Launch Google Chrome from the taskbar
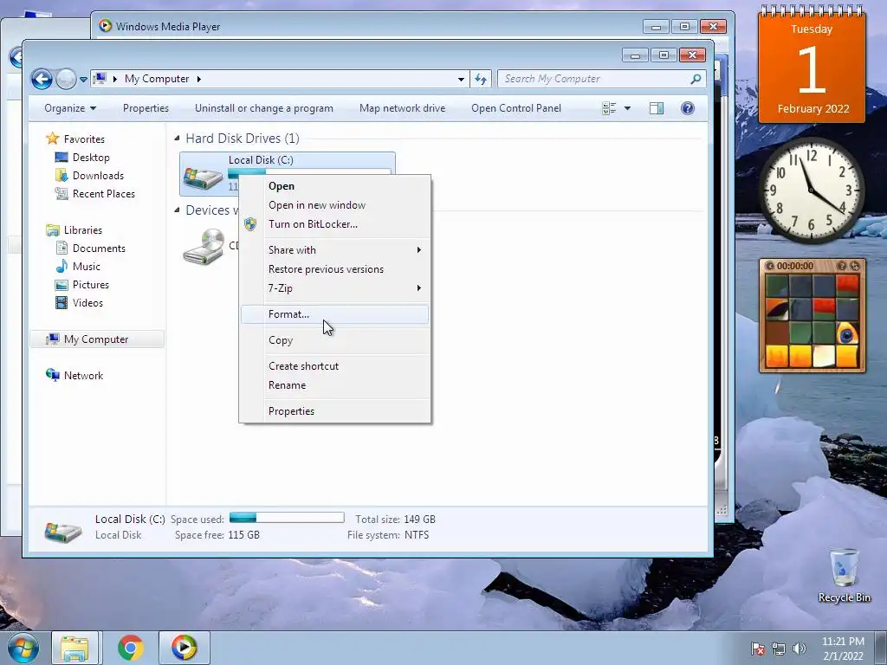 [x=130, y=648]
